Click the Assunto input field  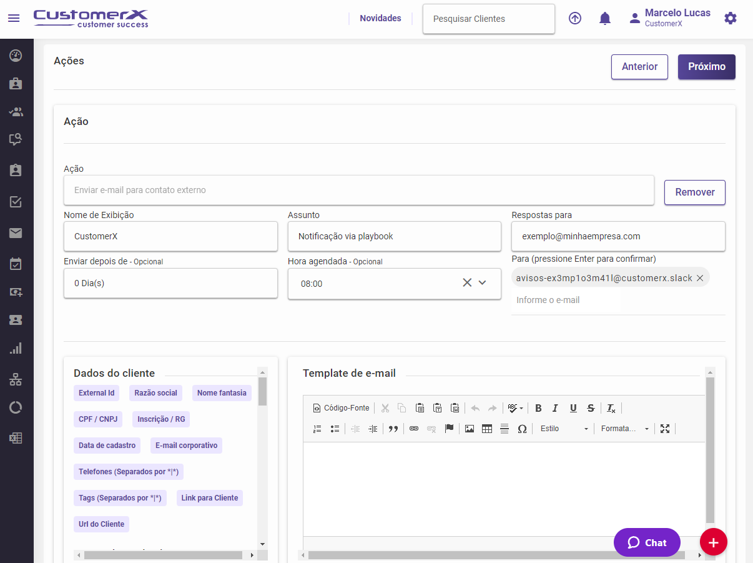(x=394, y=236)
